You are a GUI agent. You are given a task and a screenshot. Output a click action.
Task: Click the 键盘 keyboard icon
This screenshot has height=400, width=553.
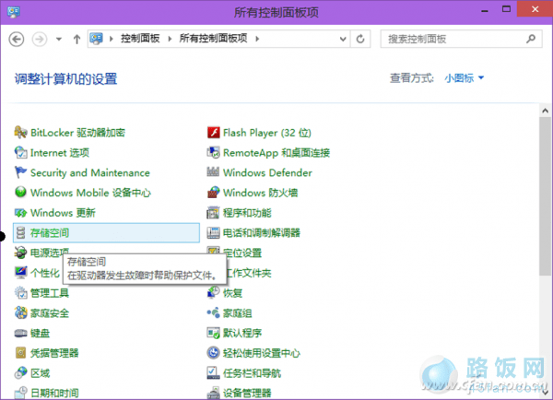[20, 333]
